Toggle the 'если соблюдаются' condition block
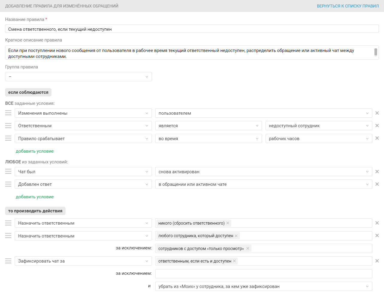This screenshot has height=296, width=384. point(28,92)
